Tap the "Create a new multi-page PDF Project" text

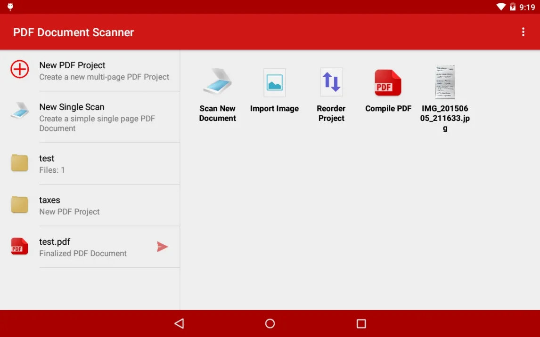pyautogui.click(x=104, y=77)
